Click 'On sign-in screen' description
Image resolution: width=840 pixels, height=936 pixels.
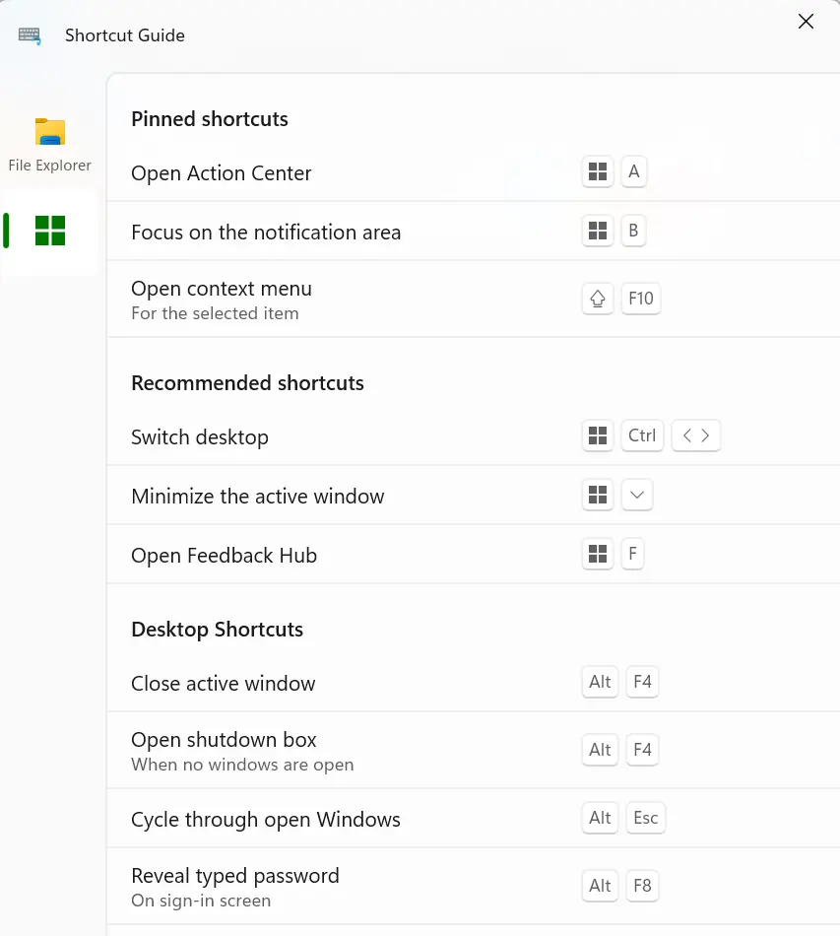[x=201, y=901]
